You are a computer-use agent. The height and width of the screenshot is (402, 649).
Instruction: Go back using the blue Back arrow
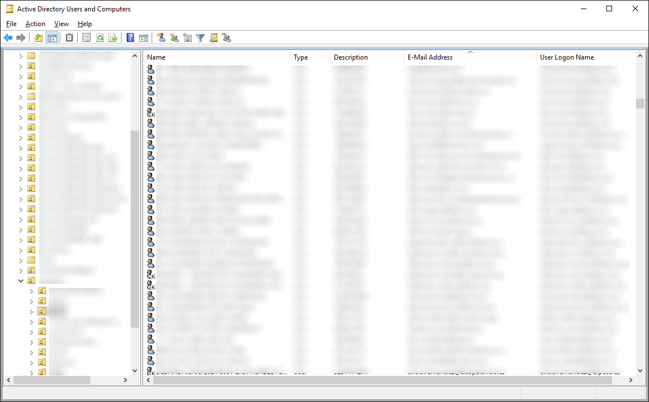coord(8,38)
